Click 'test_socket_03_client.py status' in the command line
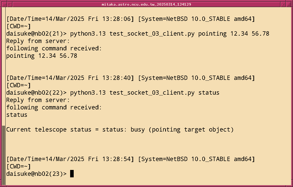Viewport: 293px width, 187px height. [164, 93]
